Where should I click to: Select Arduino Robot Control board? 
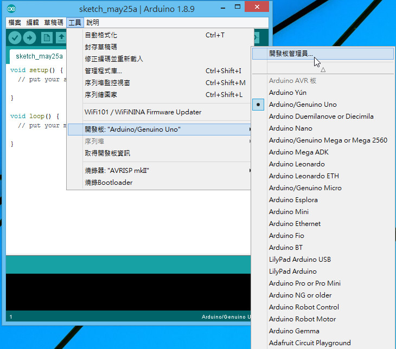click(323, 307)
